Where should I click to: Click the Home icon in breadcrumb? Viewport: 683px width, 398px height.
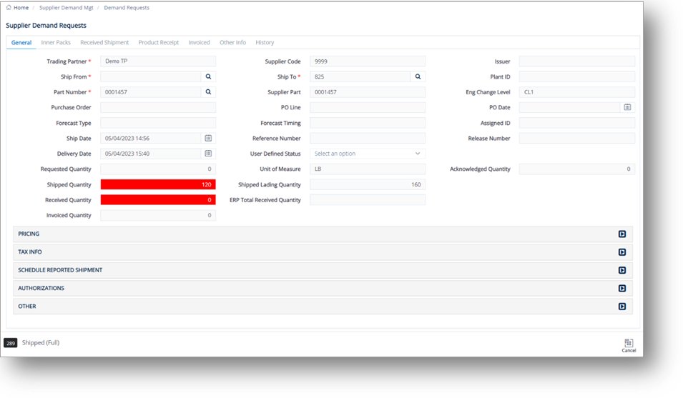pyautogui.click(x=9, y=7)
